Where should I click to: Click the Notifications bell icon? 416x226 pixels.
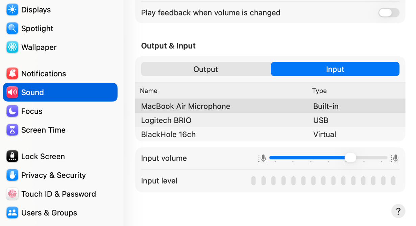point(12,73)
